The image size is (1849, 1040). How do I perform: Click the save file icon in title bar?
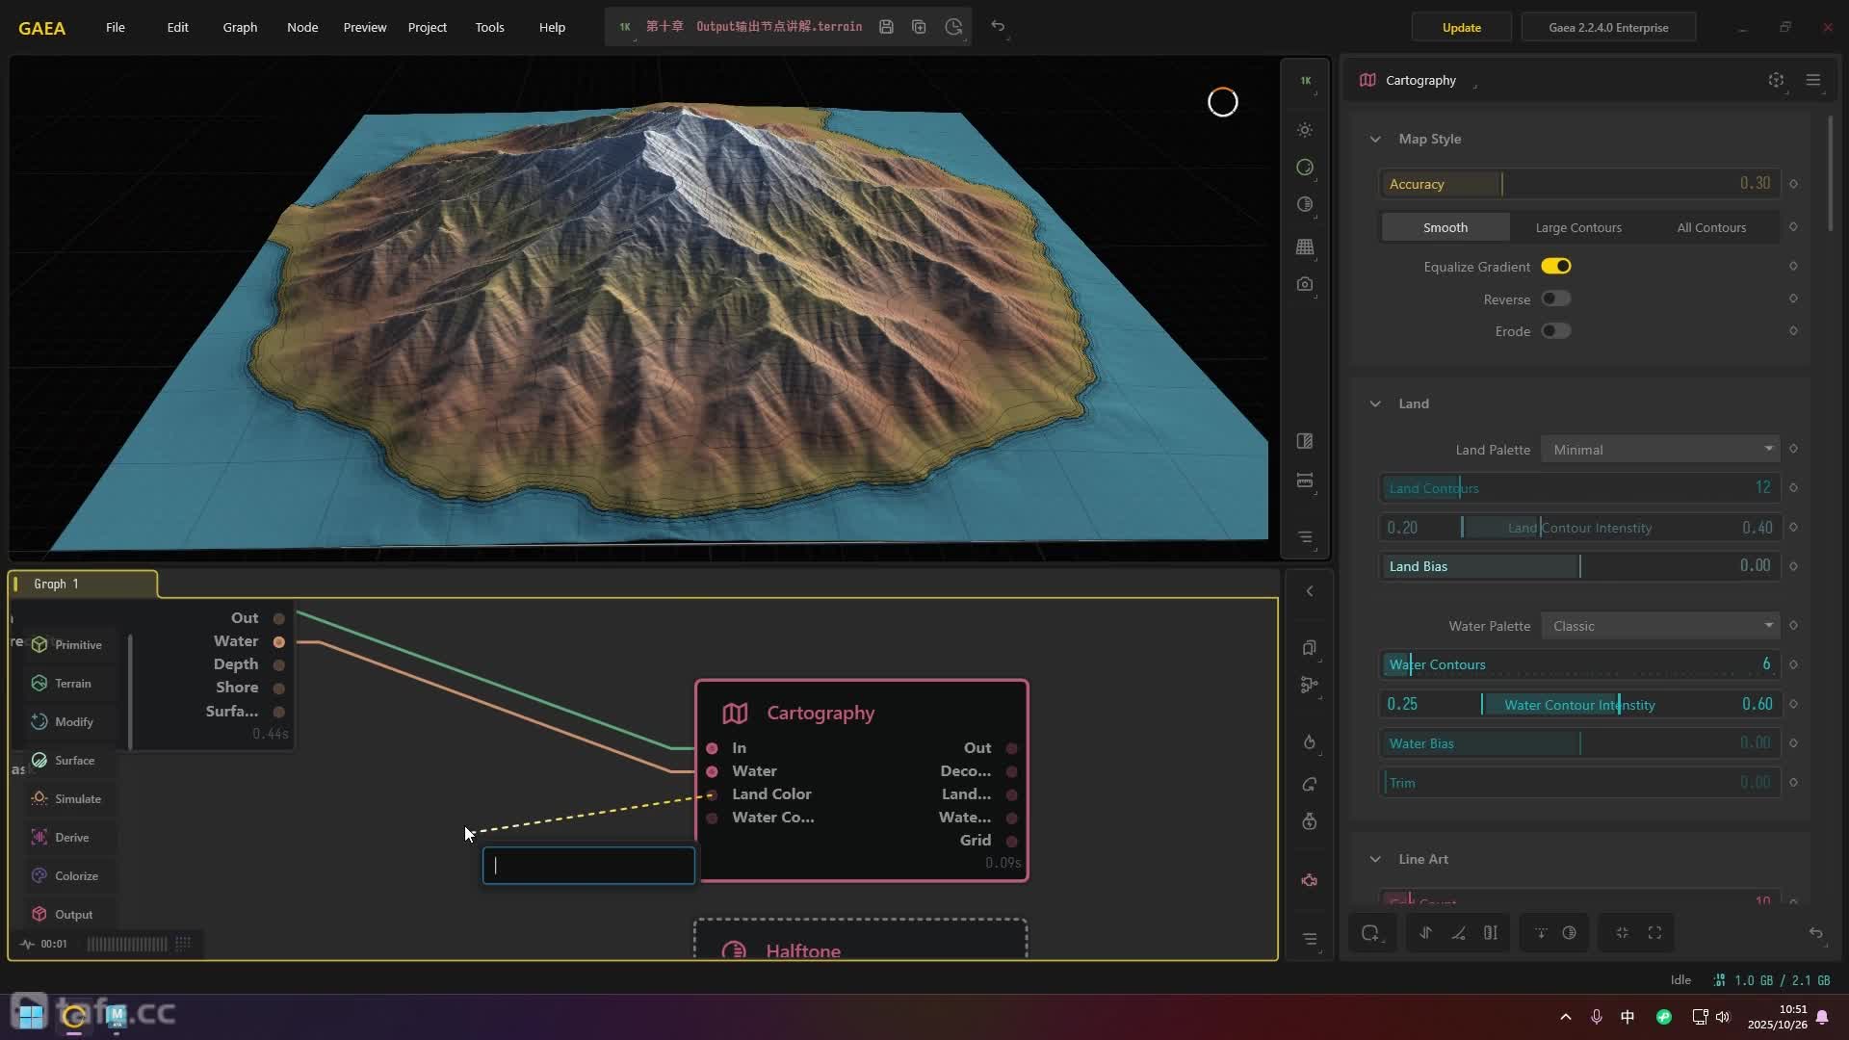coord(886,27)
